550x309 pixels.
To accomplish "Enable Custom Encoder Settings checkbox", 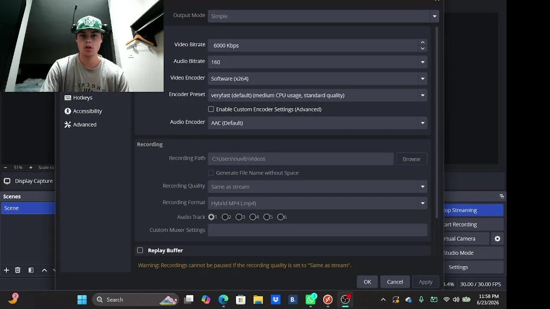I will pyautogui.click(x=211, y=109).
